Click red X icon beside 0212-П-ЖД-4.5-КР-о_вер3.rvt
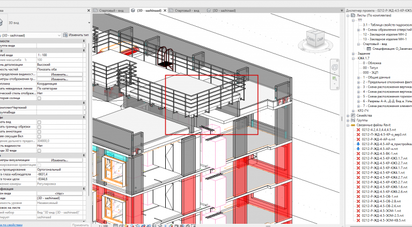This screenshot has height=227, width=412. pos(358,134)
